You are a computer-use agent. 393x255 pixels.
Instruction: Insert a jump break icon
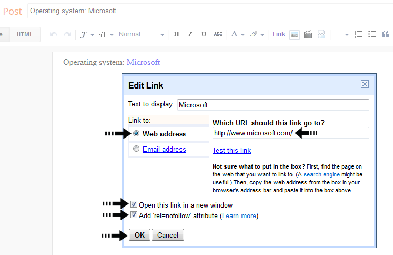321,34
